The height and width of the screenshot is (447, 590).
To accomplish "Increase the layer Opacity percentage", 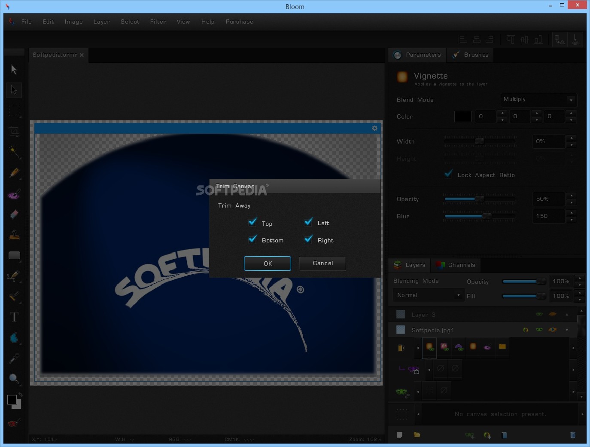I will tap(580, 278).
